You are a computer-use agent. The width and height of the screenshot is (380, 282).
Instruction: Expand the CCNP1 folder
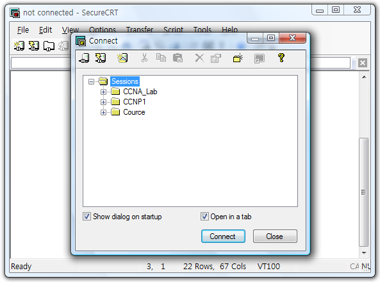pyautogui.click(x=103, y=102)
